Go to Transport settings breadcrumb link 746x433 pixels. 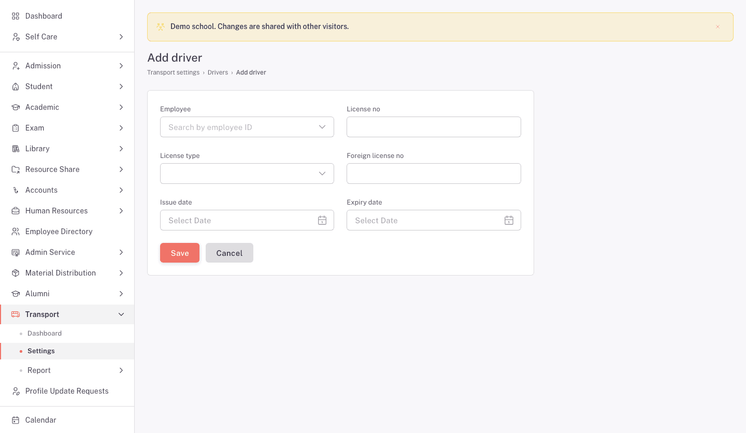tap(174, 73)
